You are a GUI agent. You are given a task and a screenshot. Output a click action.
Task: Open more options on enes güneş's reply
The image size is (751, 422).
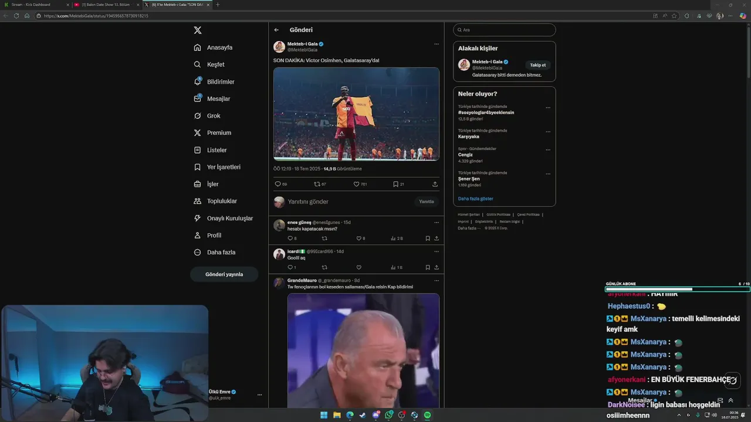437,223
